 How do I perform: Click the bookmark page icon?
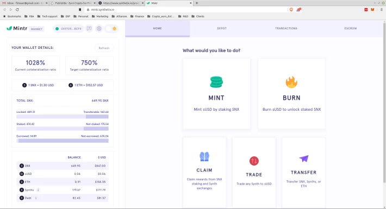click(80, 10)
